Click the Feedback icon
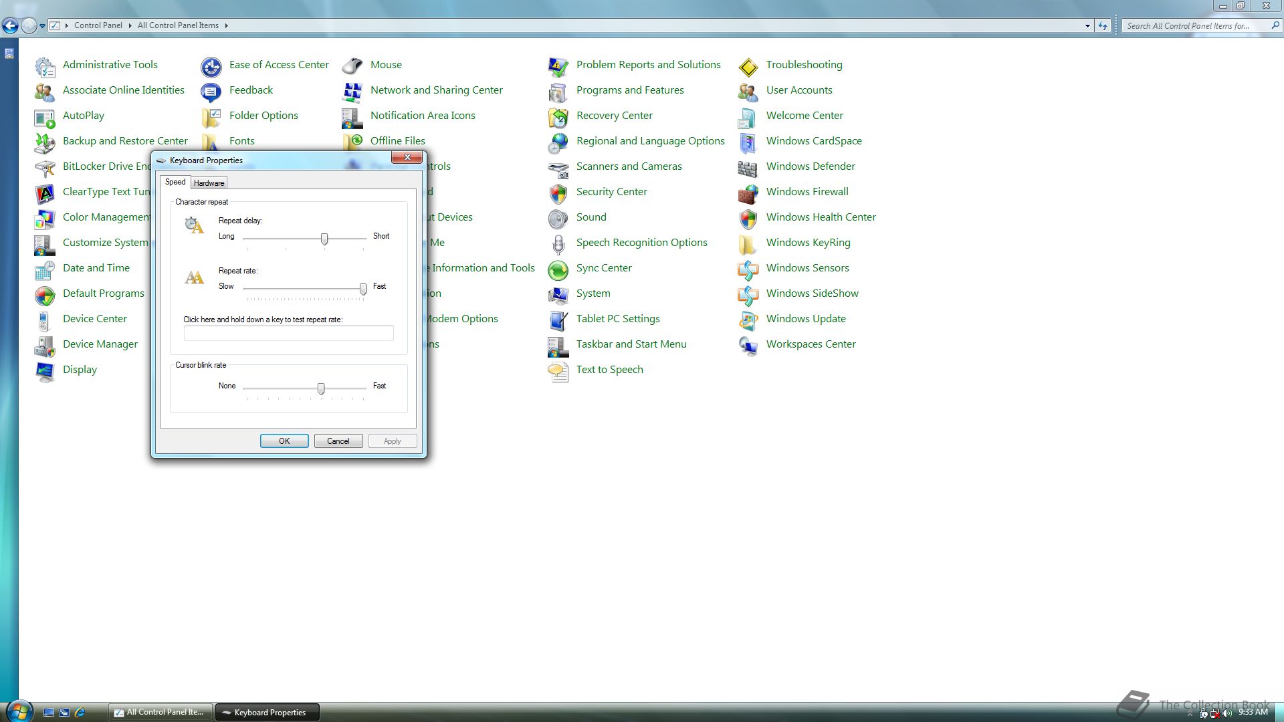The height and width of the screenshot is (722, 1284). [x=211, y=92]
